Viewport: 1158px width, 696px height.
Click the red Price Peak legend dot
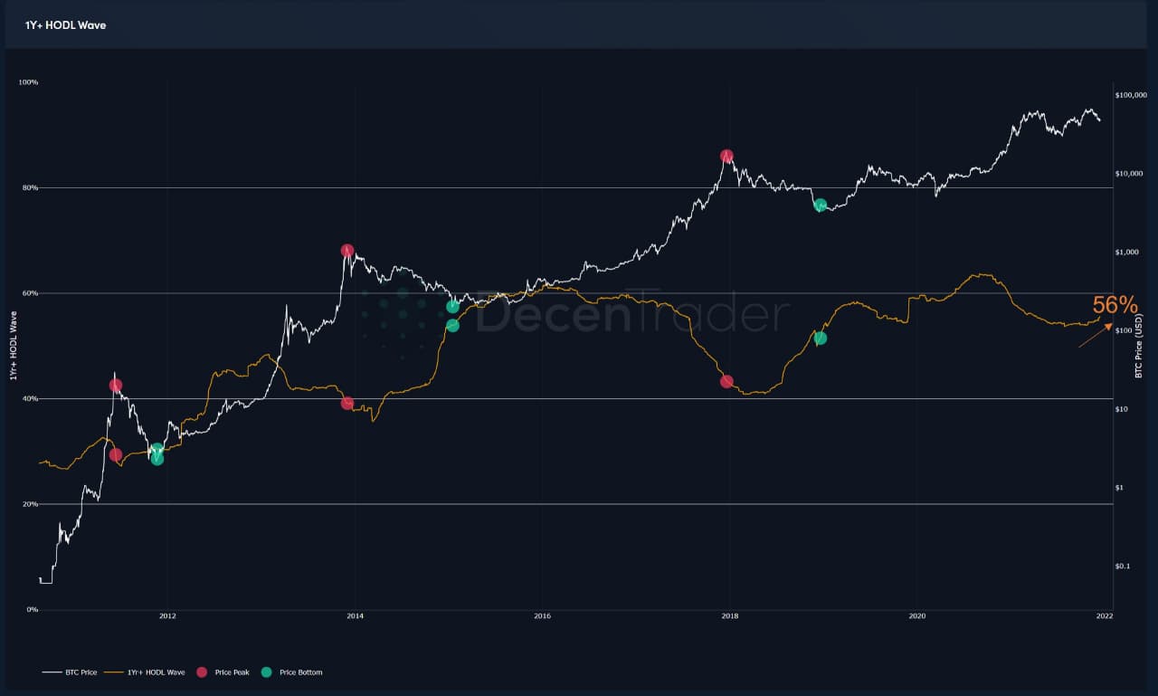coord(201,672)
